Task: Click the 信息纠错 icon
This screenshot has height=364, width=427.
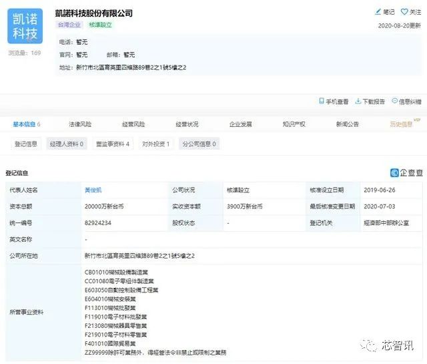Action: click(394, 101)
